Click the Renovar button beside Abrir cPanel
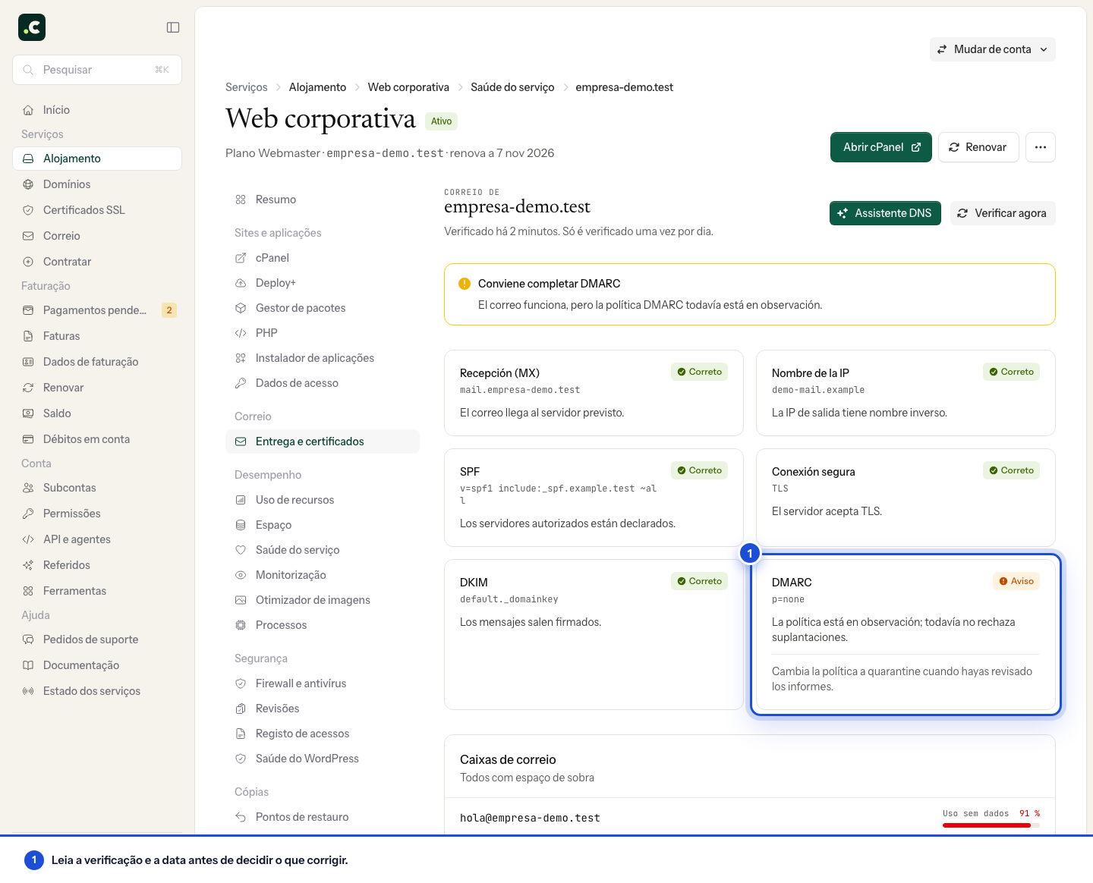1093x883 pixels. coord(978,147)
